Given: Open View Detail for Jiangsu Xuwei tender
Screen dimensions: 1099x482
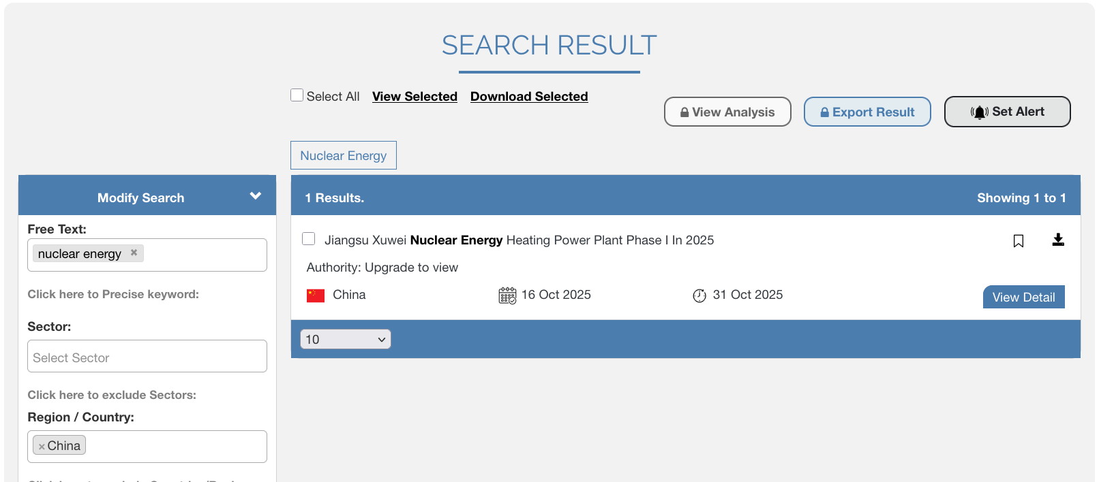Looking at the screenshot, I should pos(1024,297).
